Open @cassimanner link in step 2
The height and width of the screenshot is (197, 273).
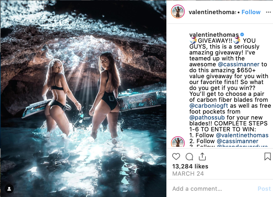point(238,141)
